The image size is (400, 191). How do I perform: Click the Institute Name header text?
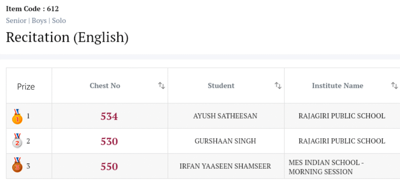[337, 86]
